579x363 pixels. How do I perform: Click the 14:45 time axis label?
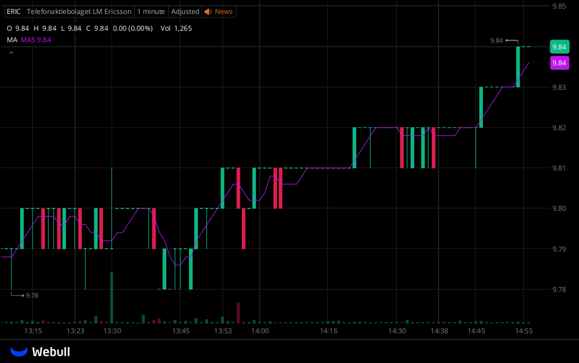(476, 331)
